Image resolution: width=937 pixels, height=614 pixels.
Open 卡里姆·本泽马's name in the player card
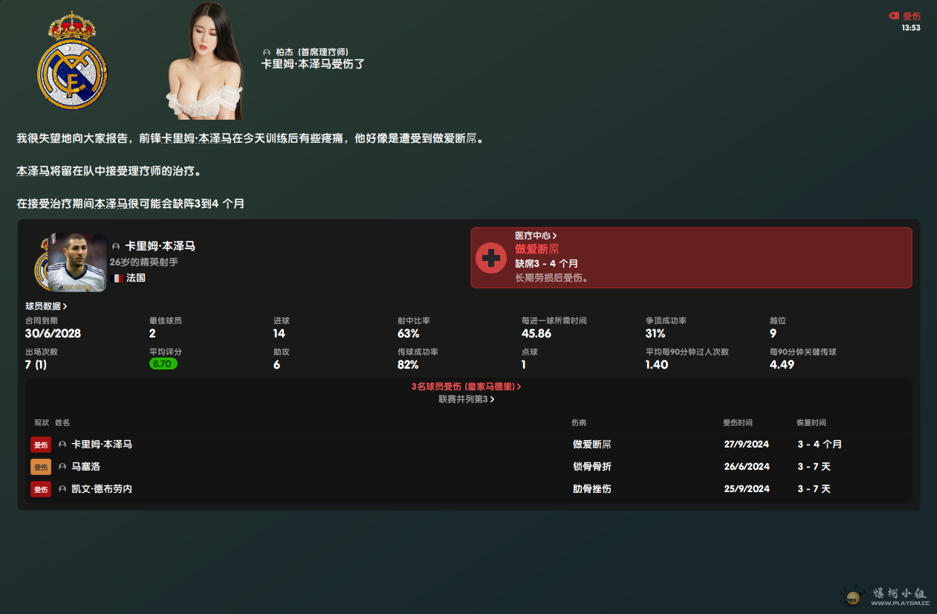tap(160, 246)
